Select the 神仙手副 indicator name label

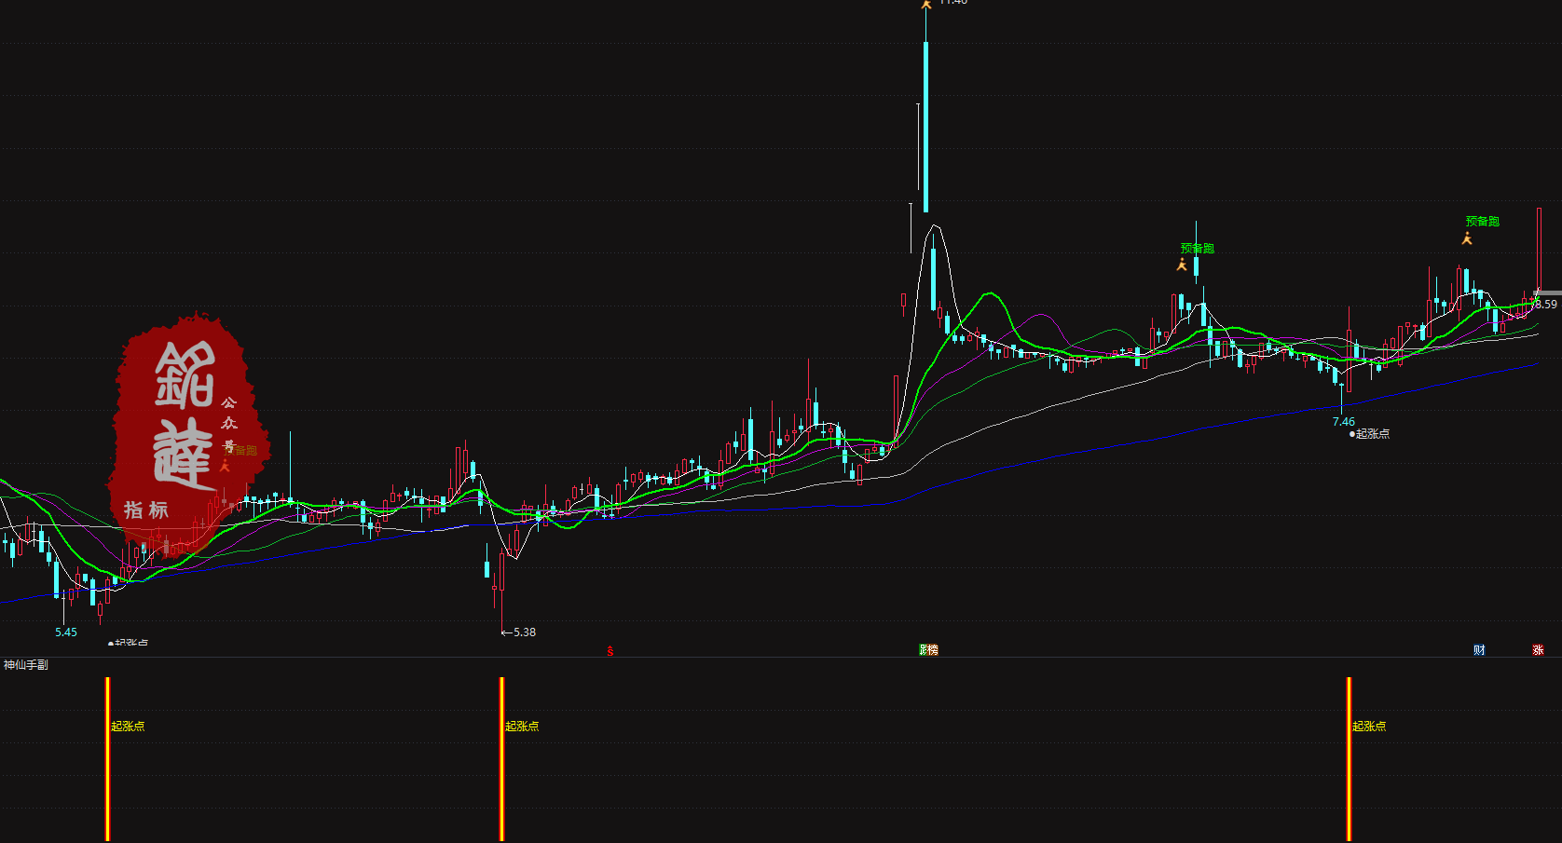click(x=26, y=665)
